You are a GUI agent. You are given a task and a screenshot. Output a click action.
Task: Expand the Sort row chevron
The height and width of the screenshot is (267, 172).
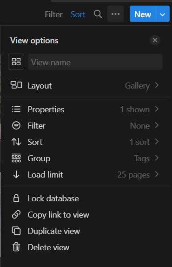point(157,142)
